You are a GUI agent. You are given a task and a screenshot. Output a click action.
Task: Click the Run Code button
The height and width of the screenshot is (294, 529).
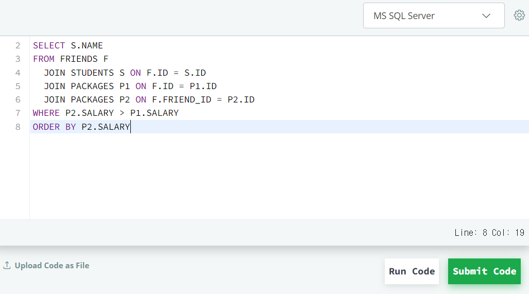coord(412,271)
